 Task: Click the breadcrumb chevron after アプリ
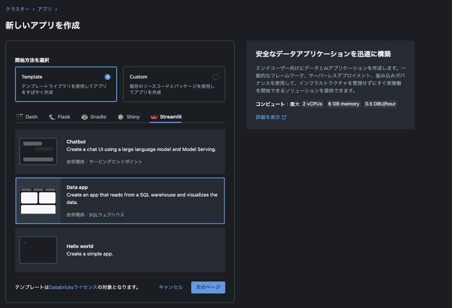pyautogui.click(x=56, y=8)
